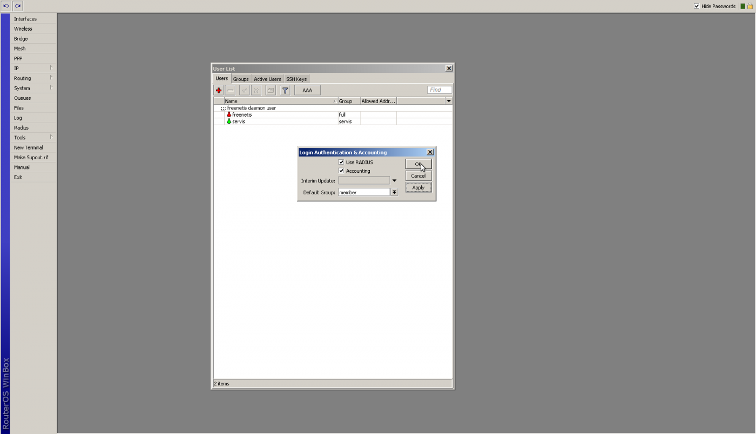Image resolution: width=756 pixels, height=434 pixels.
Task: Open the Default Group dropdown
Action: [394, 192]
